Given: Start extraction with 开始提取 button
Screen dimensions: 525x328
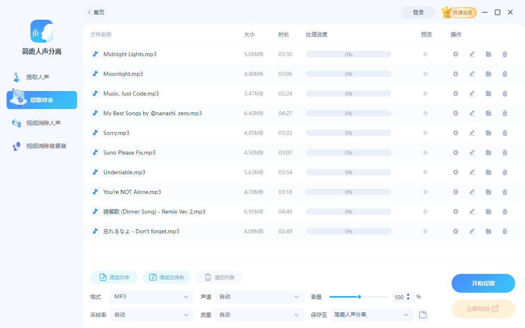Looking at the screenshot, I should [x=483, y=283].
